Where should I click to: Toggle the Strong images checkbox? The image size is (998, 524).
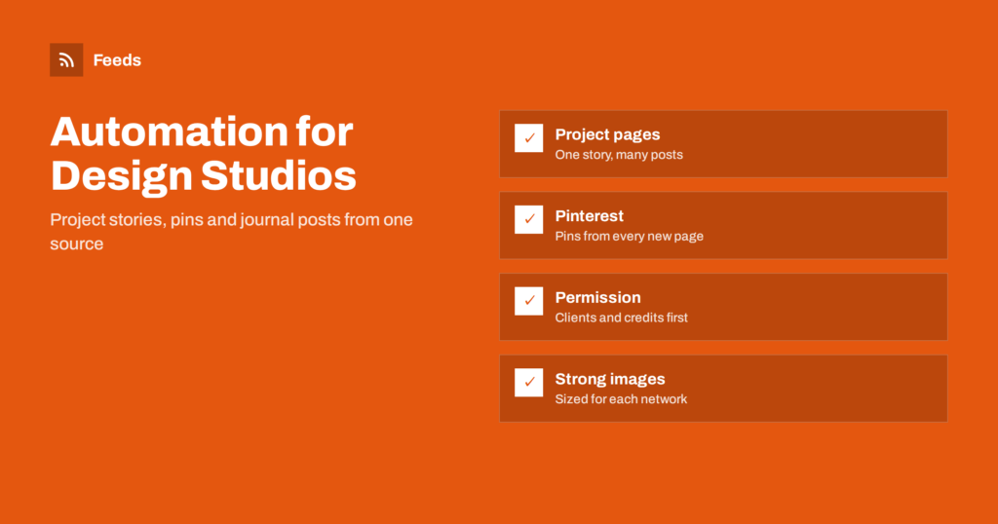coord(529,382)
